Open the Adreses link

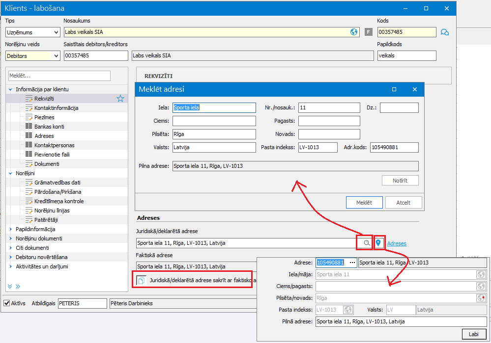coord(397,243)
